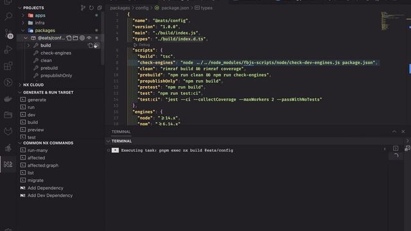Refresh the PROJECTS workspace
This screenshot has width=411, height=231.
[91, 8]
